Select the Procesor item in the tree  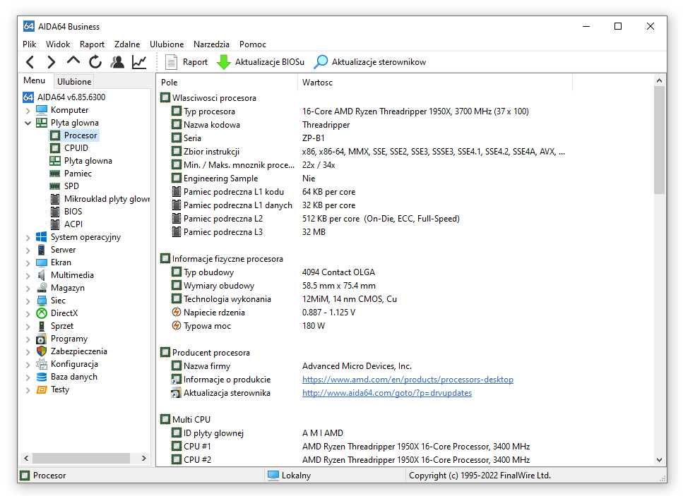click(81, 135)
